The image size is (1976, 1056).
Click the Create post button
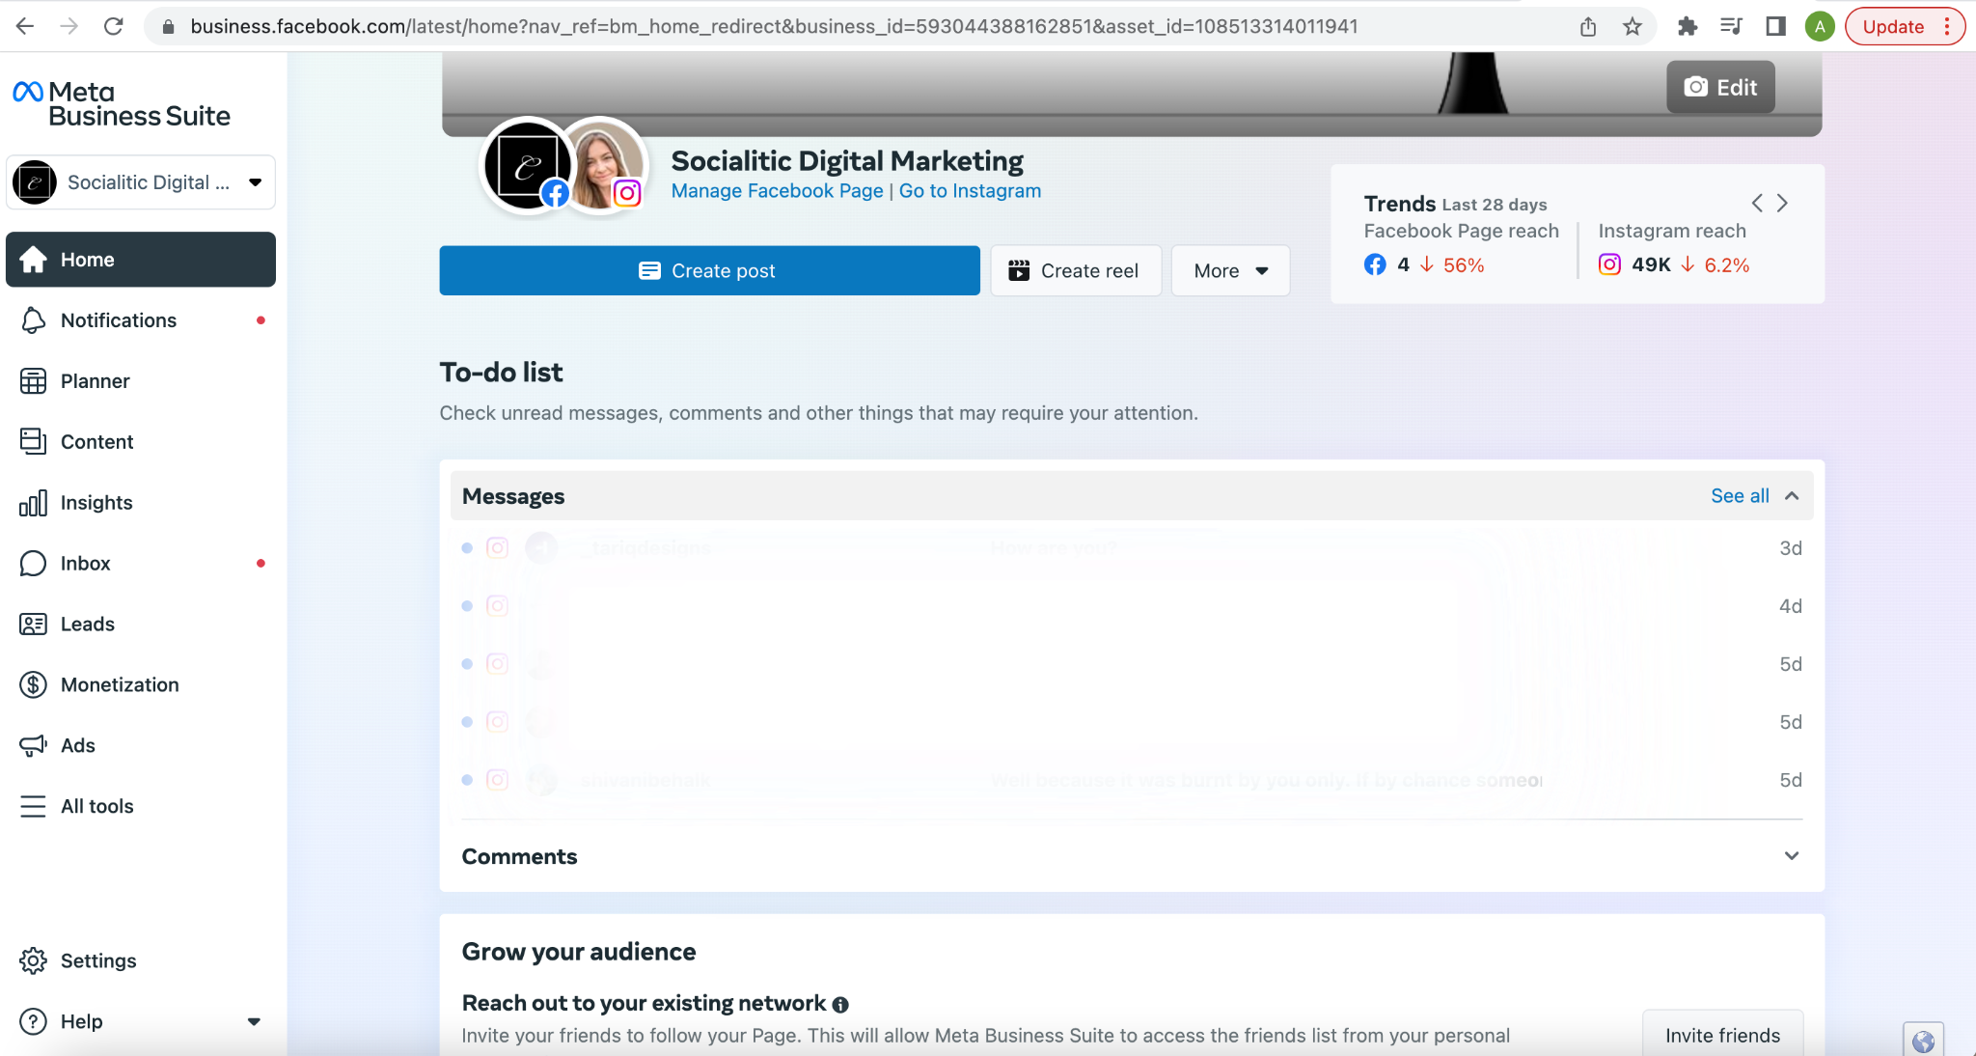click(709, 271)
